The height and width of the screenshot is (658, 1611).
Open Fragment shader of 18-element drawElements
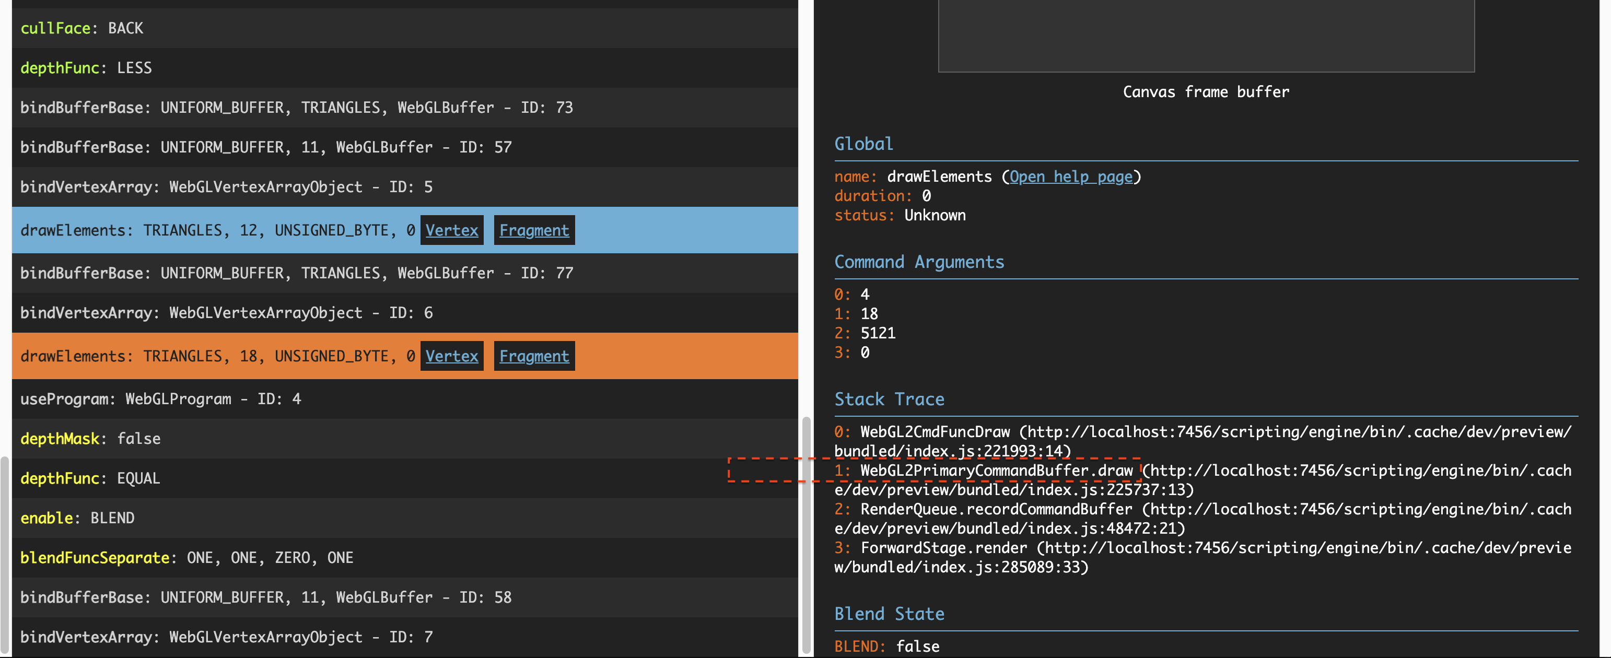click(x=534, y=356)
